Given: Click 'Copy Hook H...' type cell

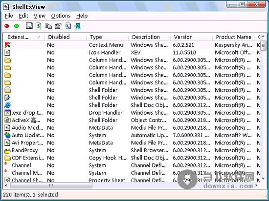Looking at the screenshot, I should click(x=108, y=158).
